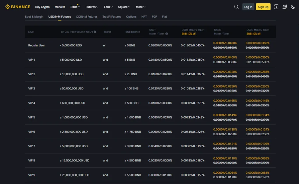Expand the Trade dropdown menu
The width and height of the screenshot is (299, 184).
[75, 7]
